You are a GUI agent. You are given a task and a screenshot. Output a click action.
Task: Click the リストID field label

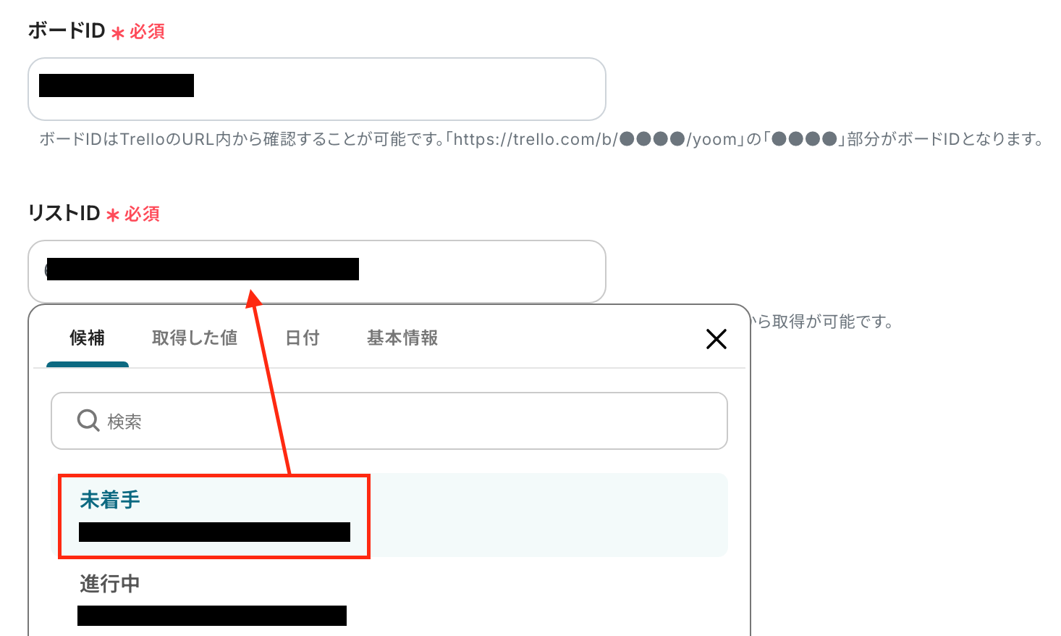click(64, 214)
